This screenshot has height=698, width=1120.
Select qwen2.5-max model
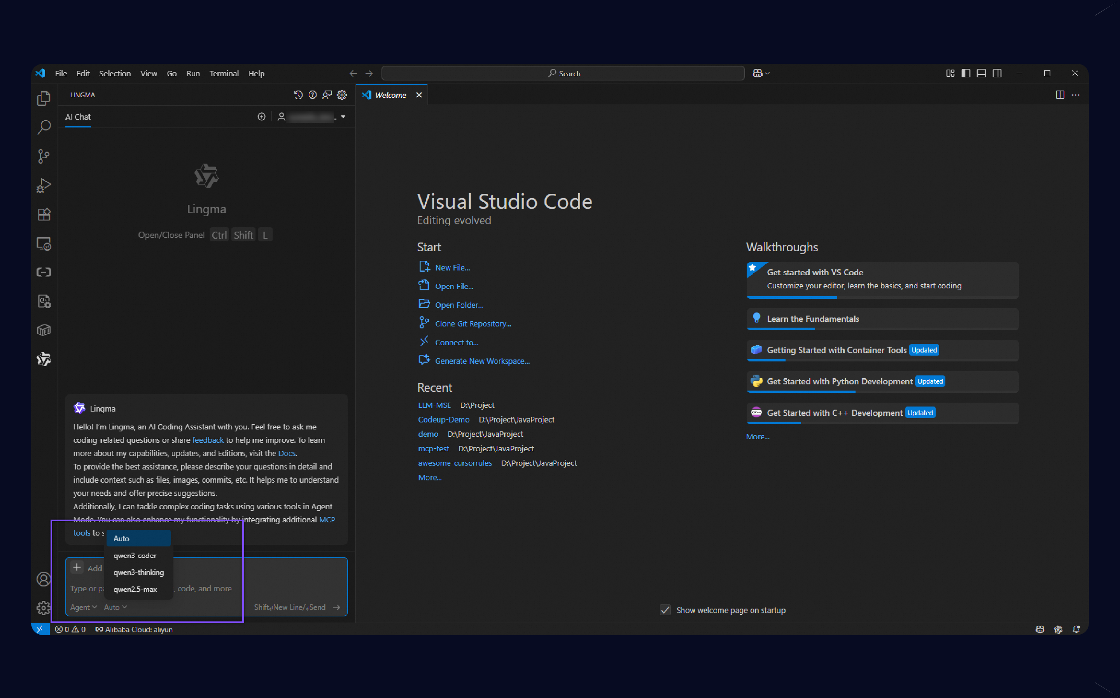(x=138, y=589)
